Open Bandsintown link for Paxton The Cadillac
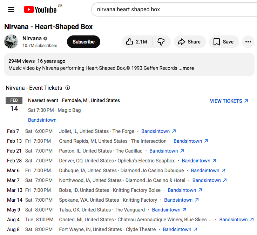This screenshot has width=257, height=235. [x=167, y=151]
